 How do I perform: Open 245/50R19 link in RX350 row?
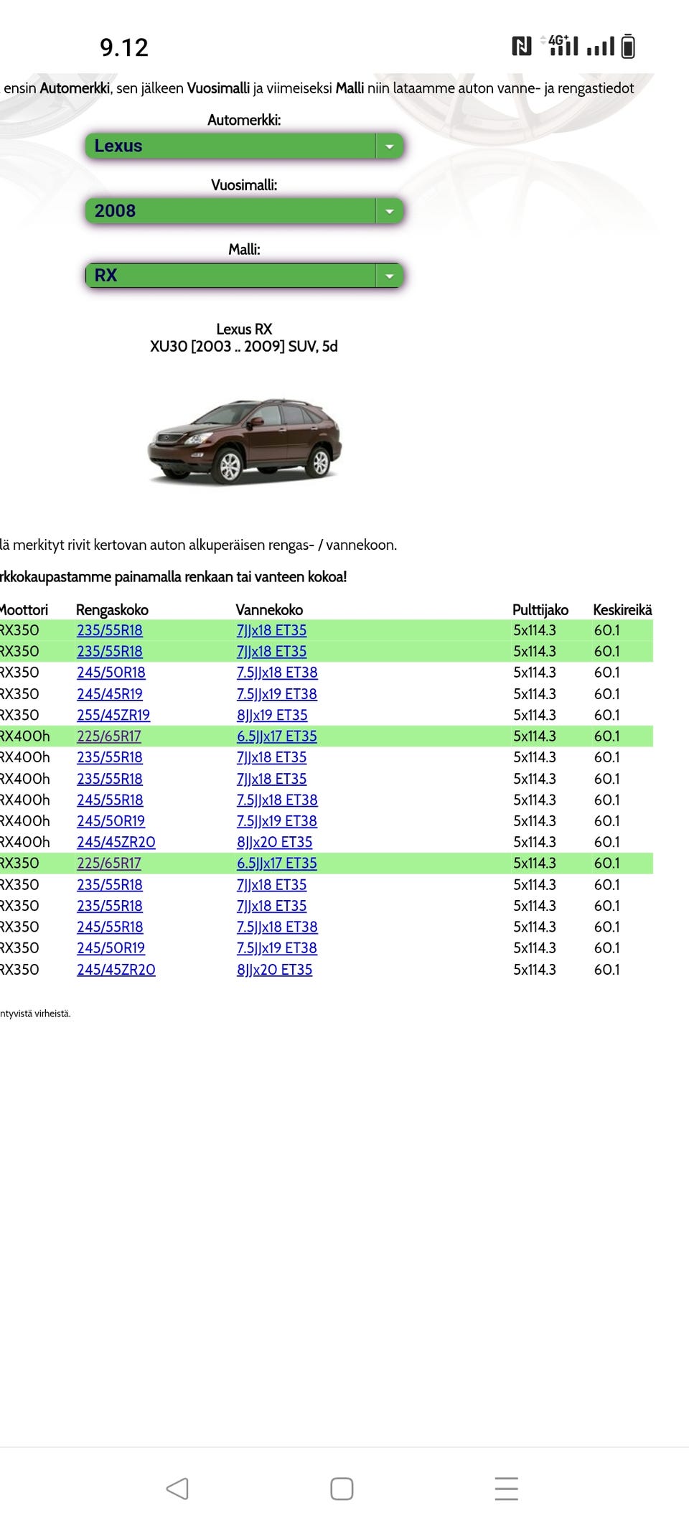tap(111, 948)
